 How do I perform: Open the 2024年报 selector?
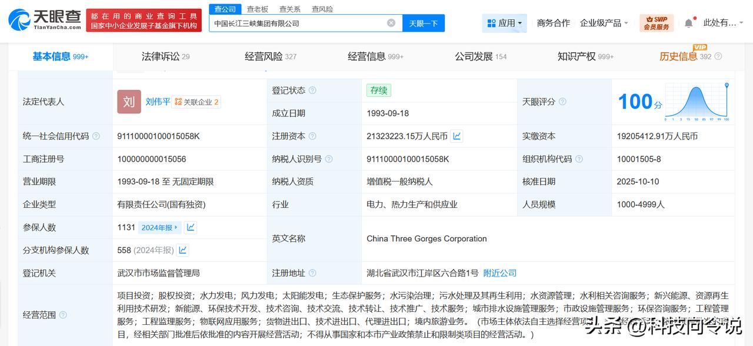click(x=159, y=227)
